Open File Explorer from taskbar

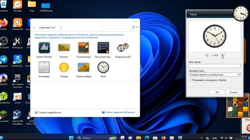click(138, 138)
